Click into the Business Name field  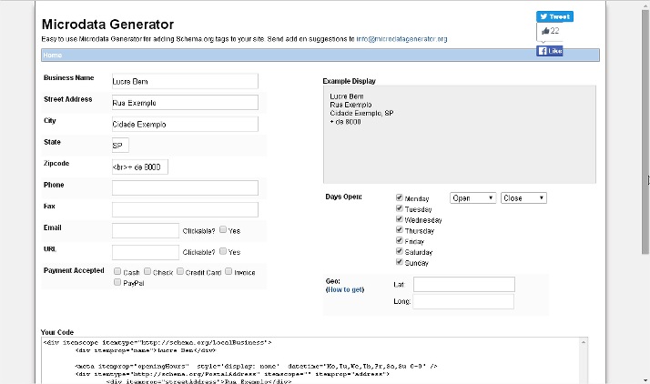click(x=185, y=81)
